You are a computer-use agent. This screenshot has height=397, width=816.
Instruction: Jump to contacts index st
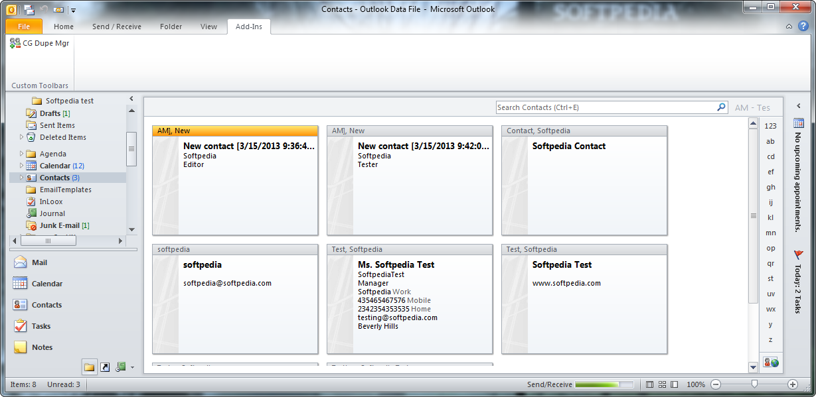coord(771,278)
